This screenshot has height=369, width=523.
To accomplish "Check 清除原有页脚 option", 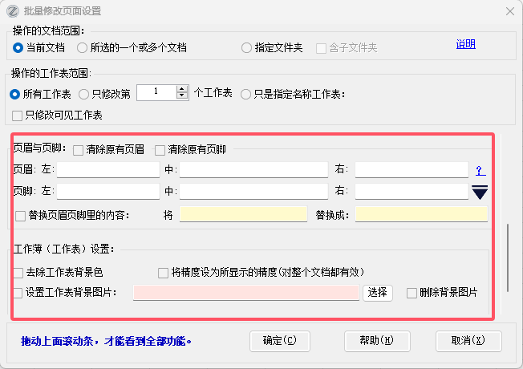I will point(160,149).
